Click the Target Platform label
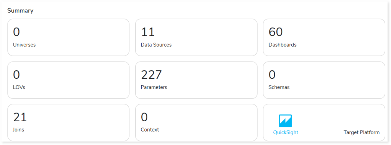 (362, 132)
